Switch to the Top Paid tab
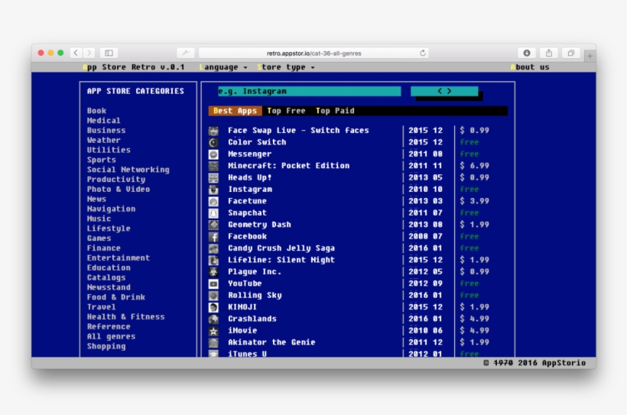 335,111
